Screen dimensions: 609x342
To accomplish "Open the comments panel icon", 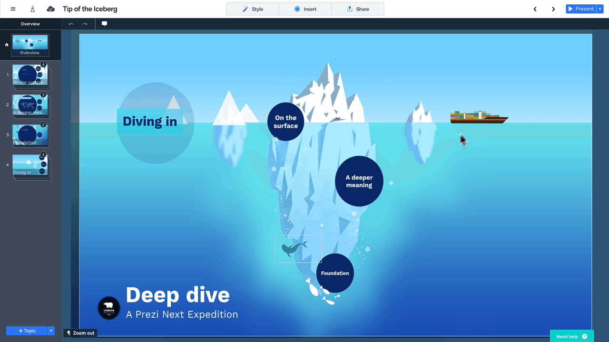I will [104, 23].
